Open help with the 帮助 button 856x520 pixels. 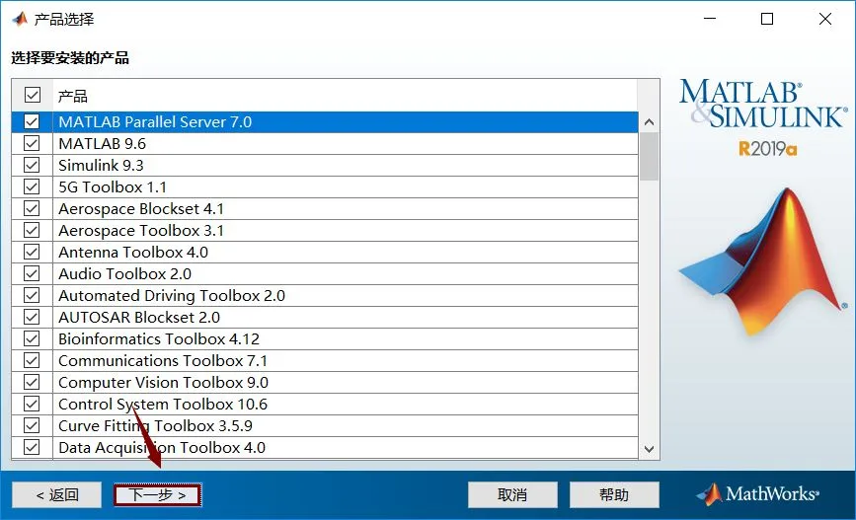(614, 495)
